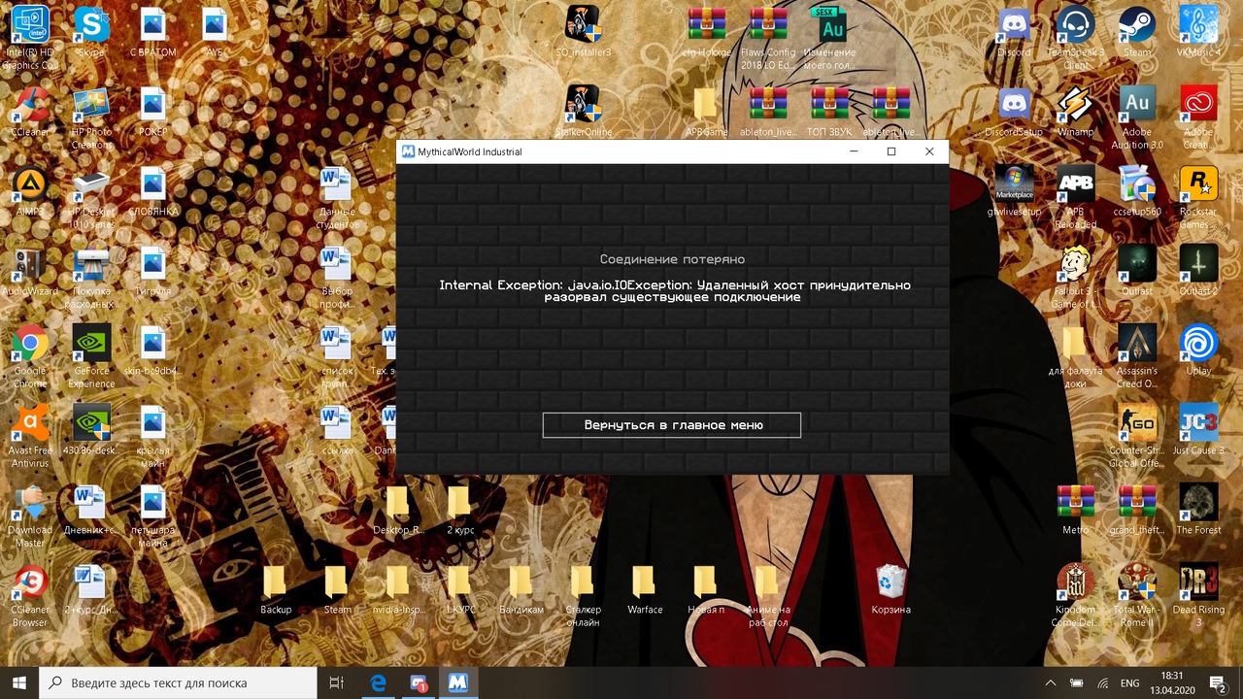Select DiscordSetup installer icon
Viewport: 1243px width, 699px height.
pyautogui.click(x=1014, y=112)
